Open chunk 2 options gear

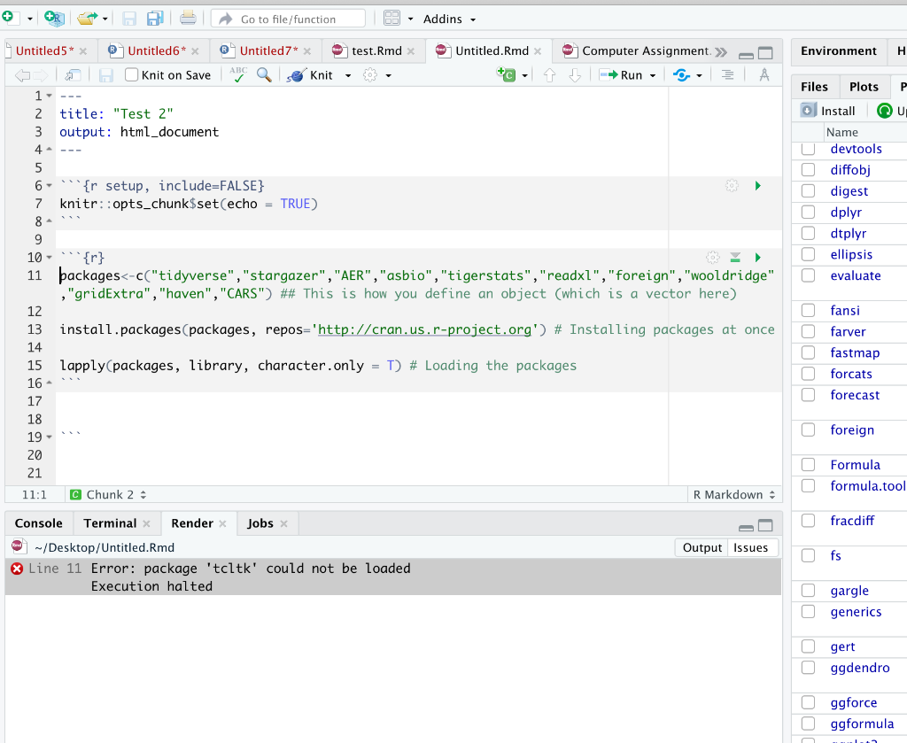(713, 258)
